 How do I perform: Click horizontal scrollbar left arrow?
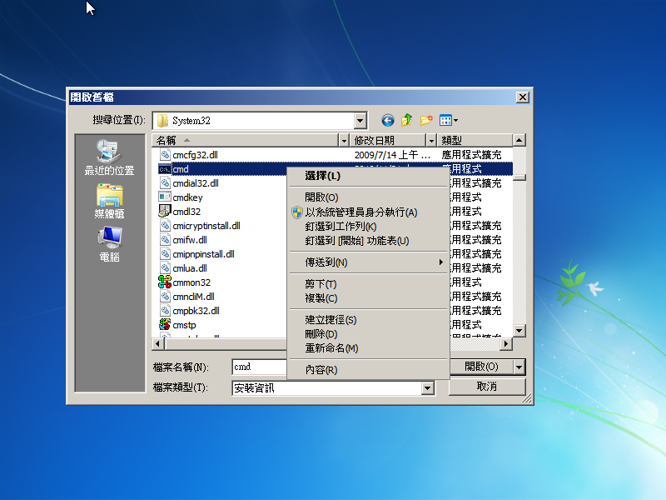coord(158,343)
